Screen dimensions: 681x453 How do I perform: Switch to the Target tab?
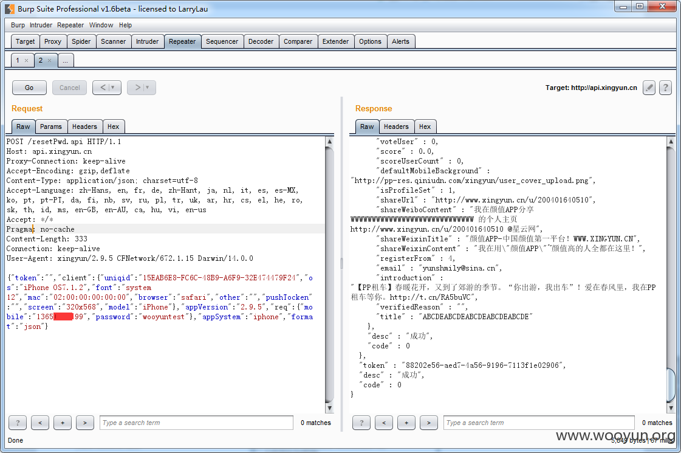tap(25, 41)
